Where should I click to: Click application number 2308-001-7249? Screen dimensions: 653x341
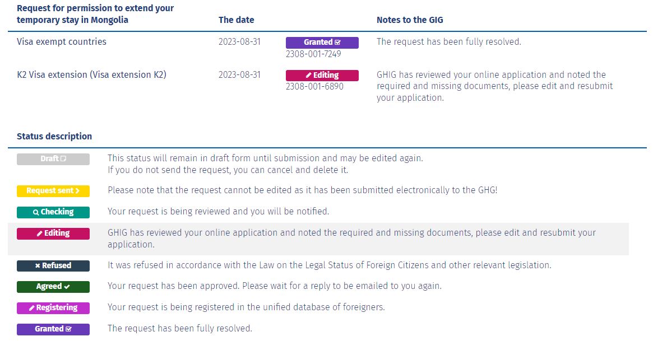click(x=313, y=54)
